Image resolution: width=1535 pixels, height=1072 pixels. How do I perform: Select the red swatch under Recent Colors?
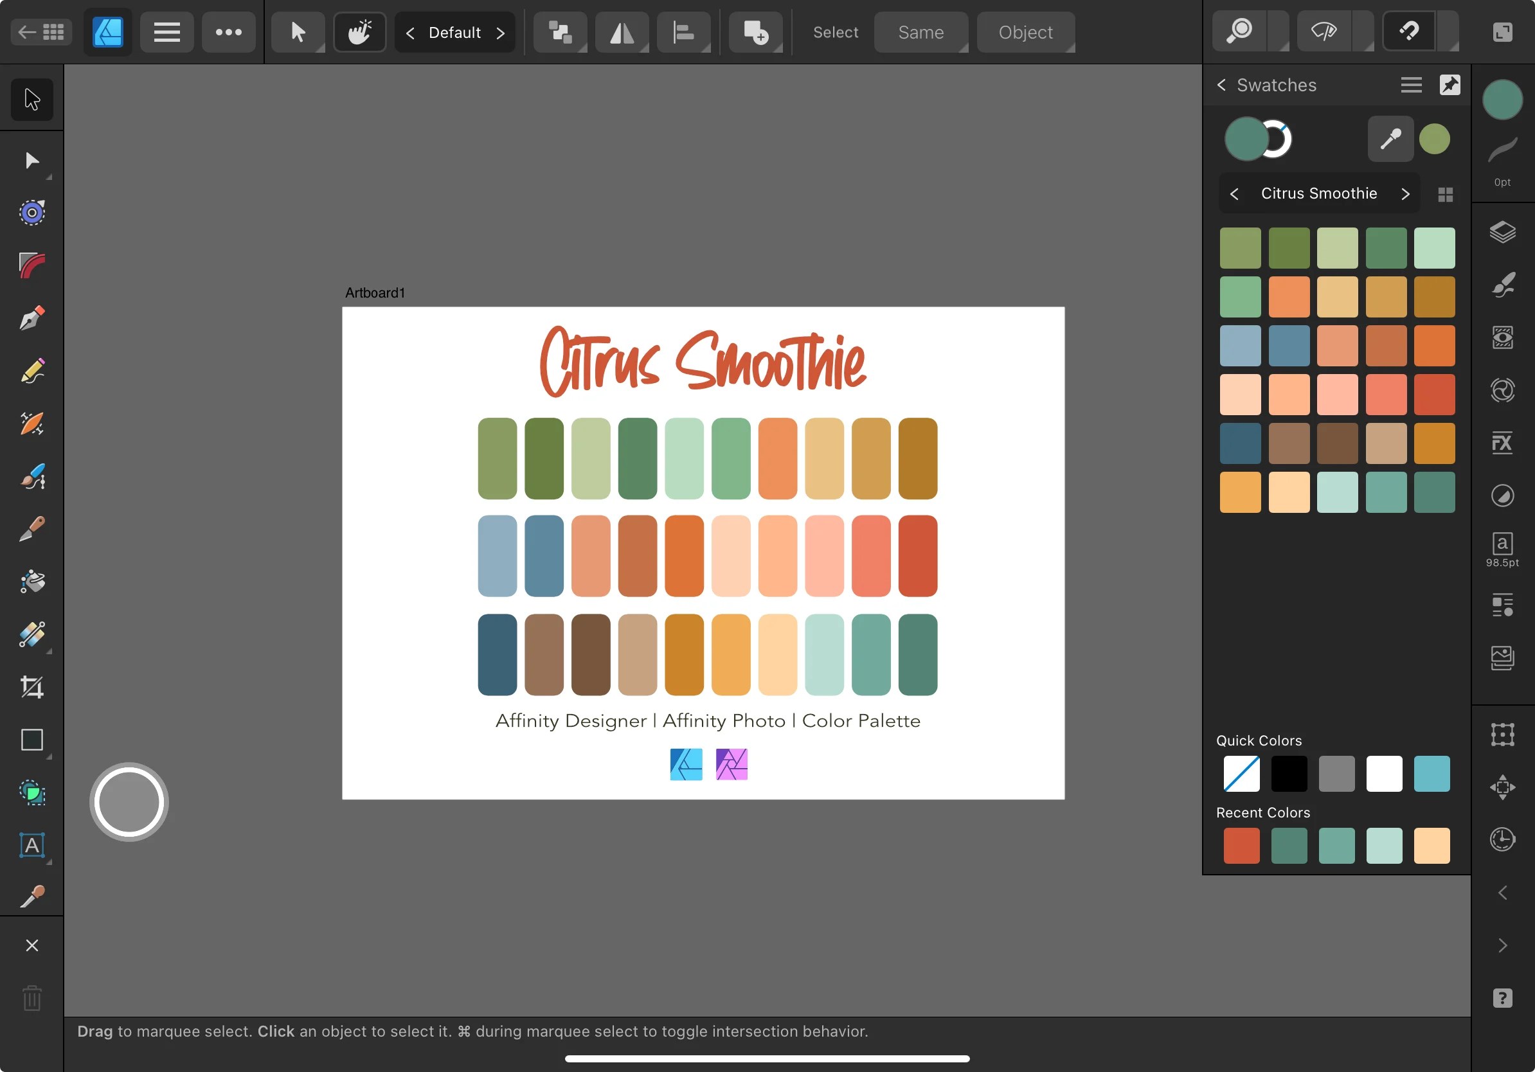click(1241, 845)
